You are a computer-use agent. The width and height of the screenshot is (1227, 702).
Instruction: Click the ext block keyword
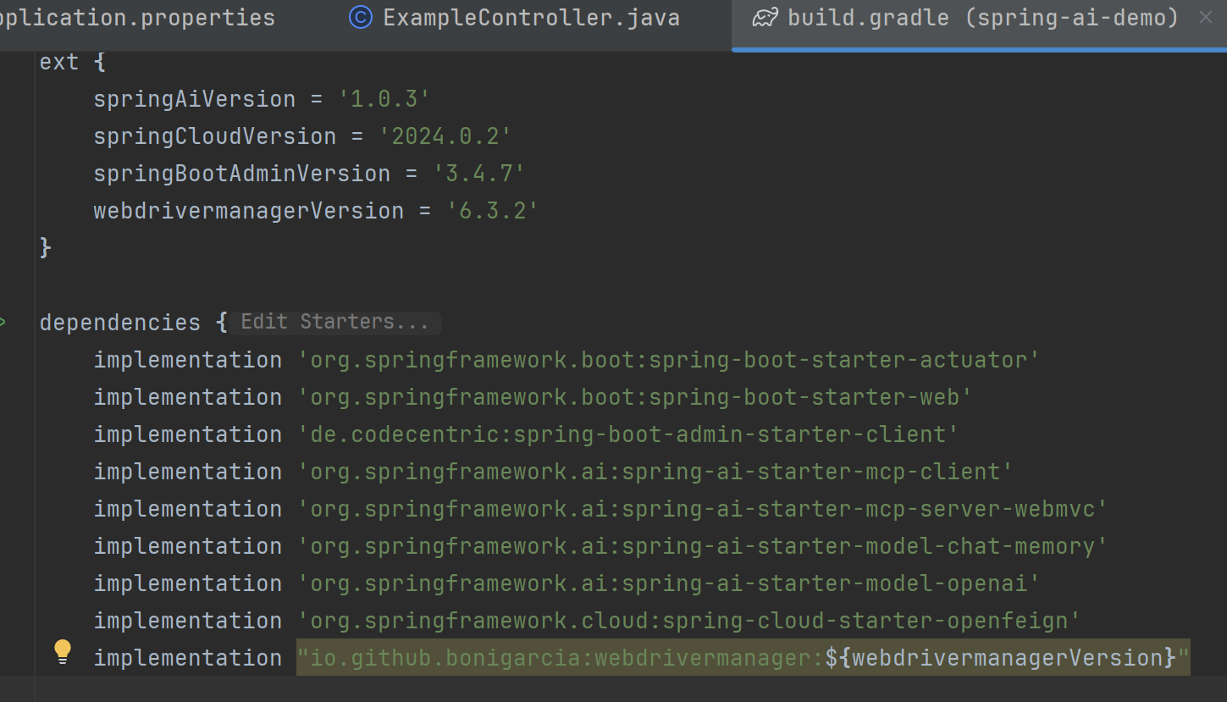point(58,62)
